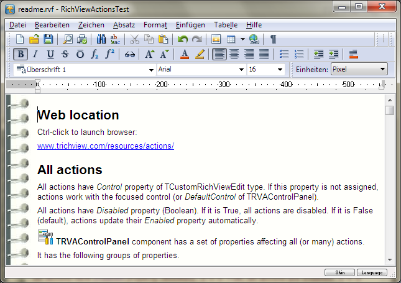401x283 pixels.
Task: Open the Arial font name dropdown
Action: tap(242, 70)
